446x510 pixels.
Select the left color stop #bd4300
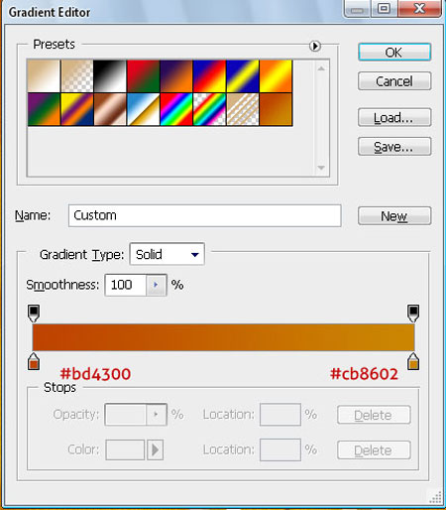point(34,361)
